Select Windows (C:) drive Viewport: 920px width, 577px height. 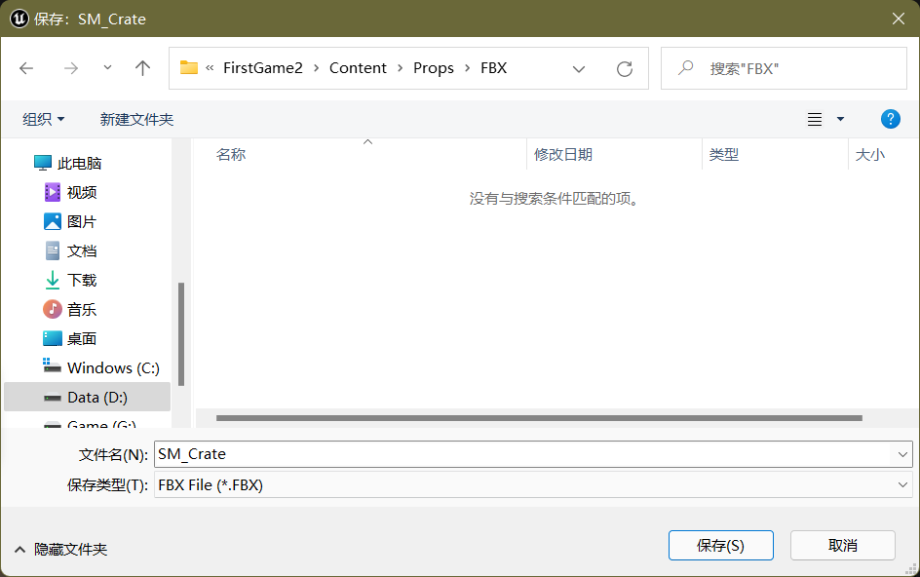(101, 368)
